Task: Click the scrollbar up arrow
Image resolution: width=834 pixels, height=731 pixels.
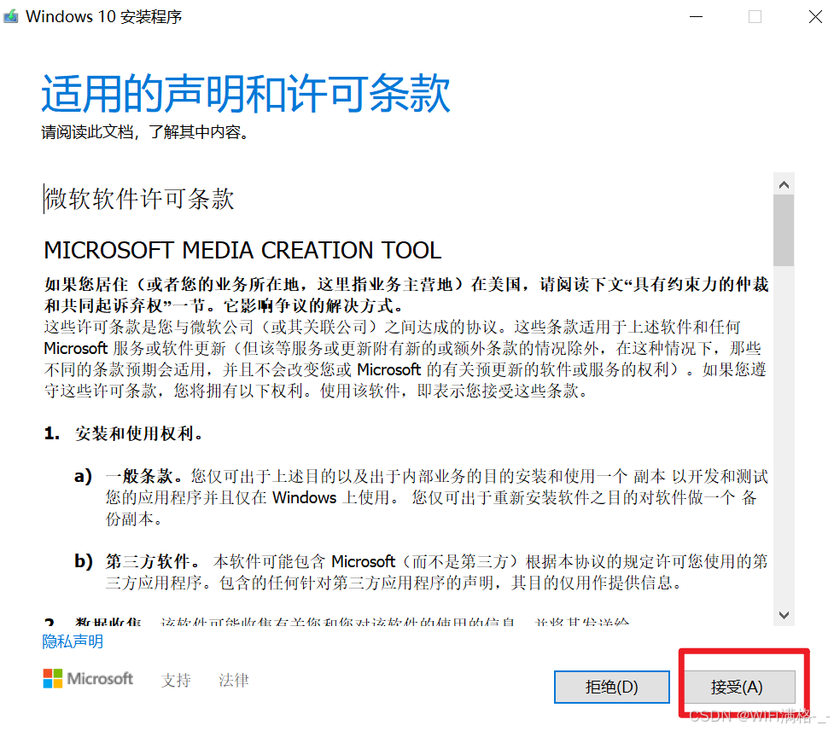Action: tap(784, 184)
